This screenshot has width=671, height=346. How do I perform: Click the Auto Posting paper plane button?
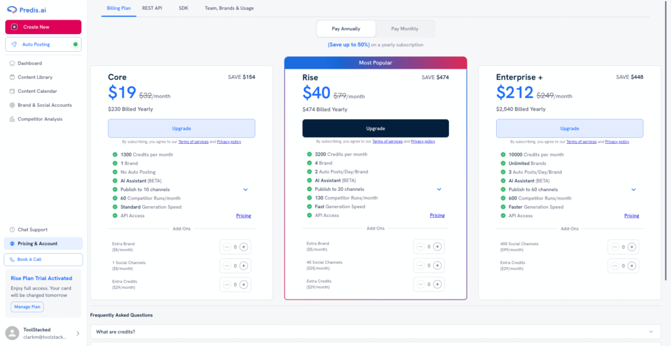[14, 44]
